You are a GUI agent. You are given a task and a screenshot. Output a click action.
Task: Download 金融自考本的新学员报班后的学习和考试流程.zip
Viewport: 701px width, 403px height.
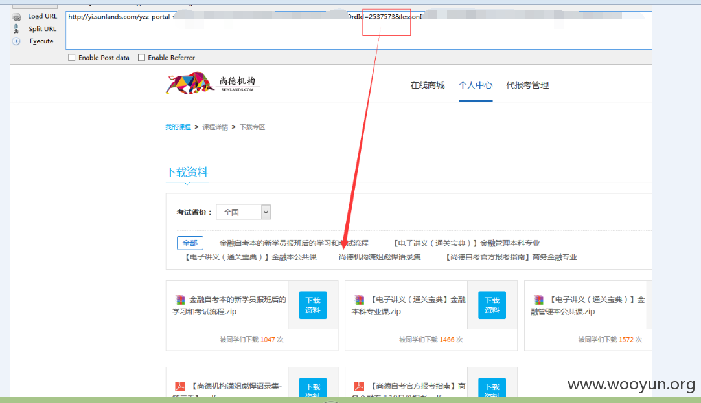313,305
